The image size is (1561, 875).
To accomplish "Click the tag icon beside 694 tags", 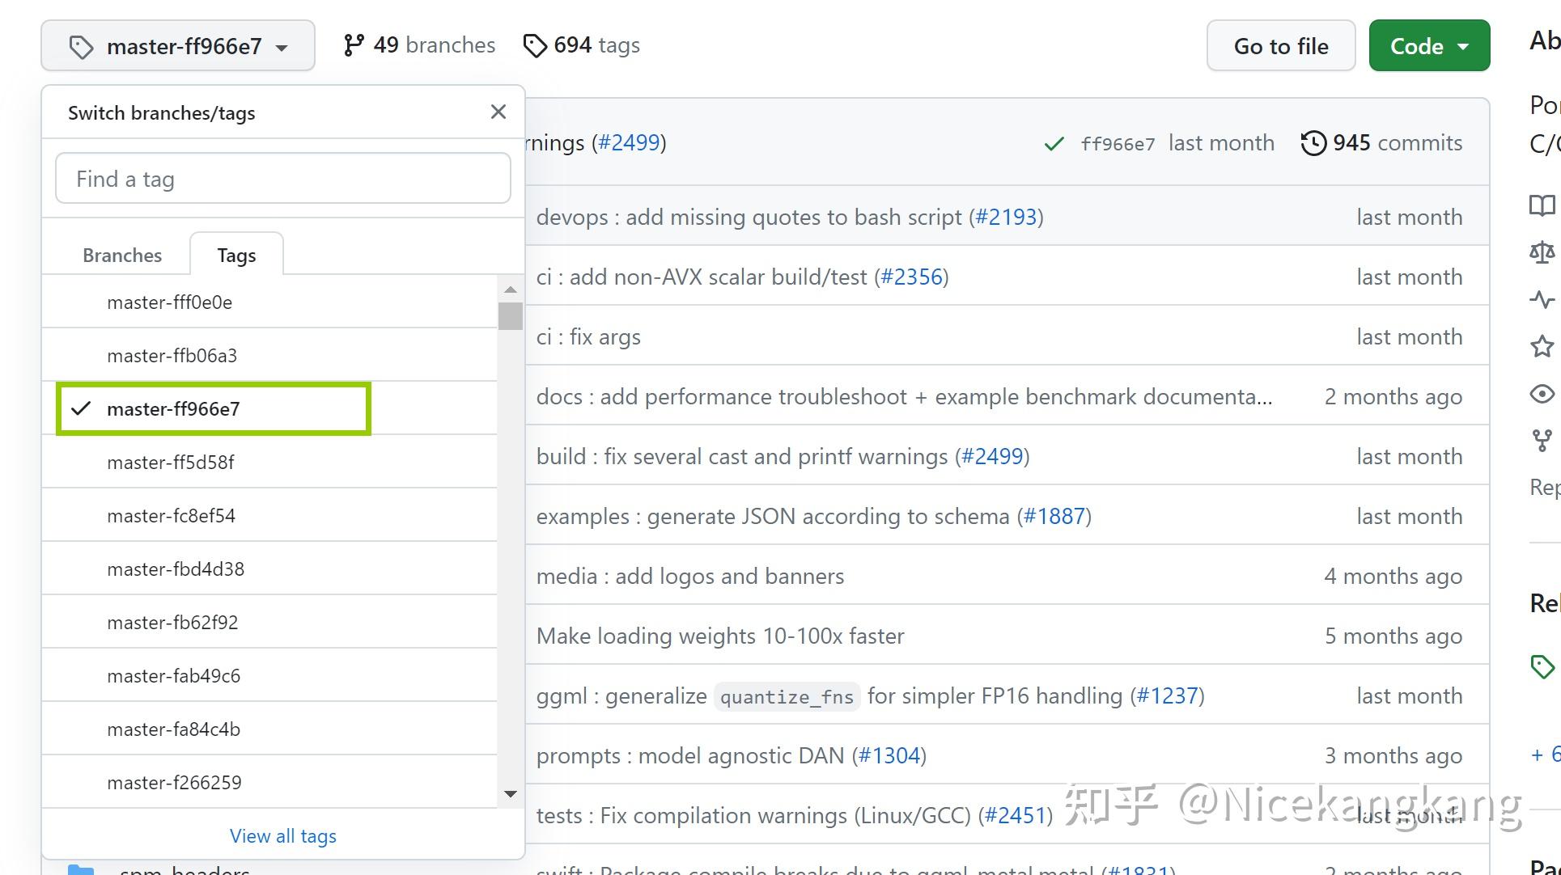I will 535,46.
